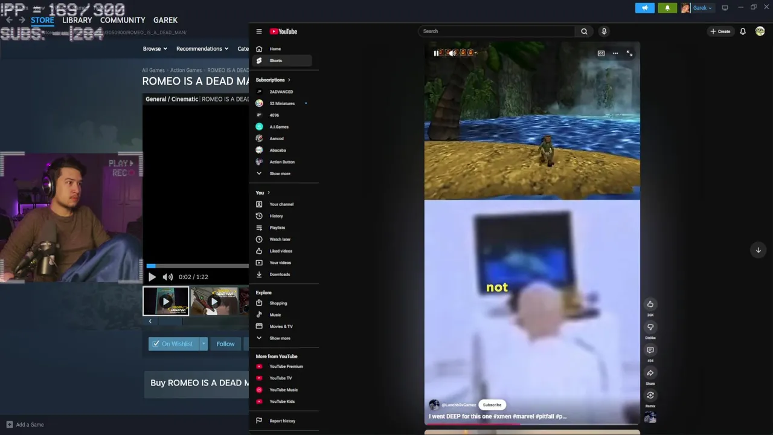Open the Steam Browse dropdown
Screen dimensions: 773x435
point(155,49)
